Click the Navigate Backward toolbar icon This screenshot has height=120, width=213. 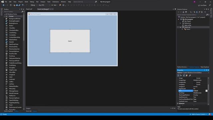(x=4, y=5)
